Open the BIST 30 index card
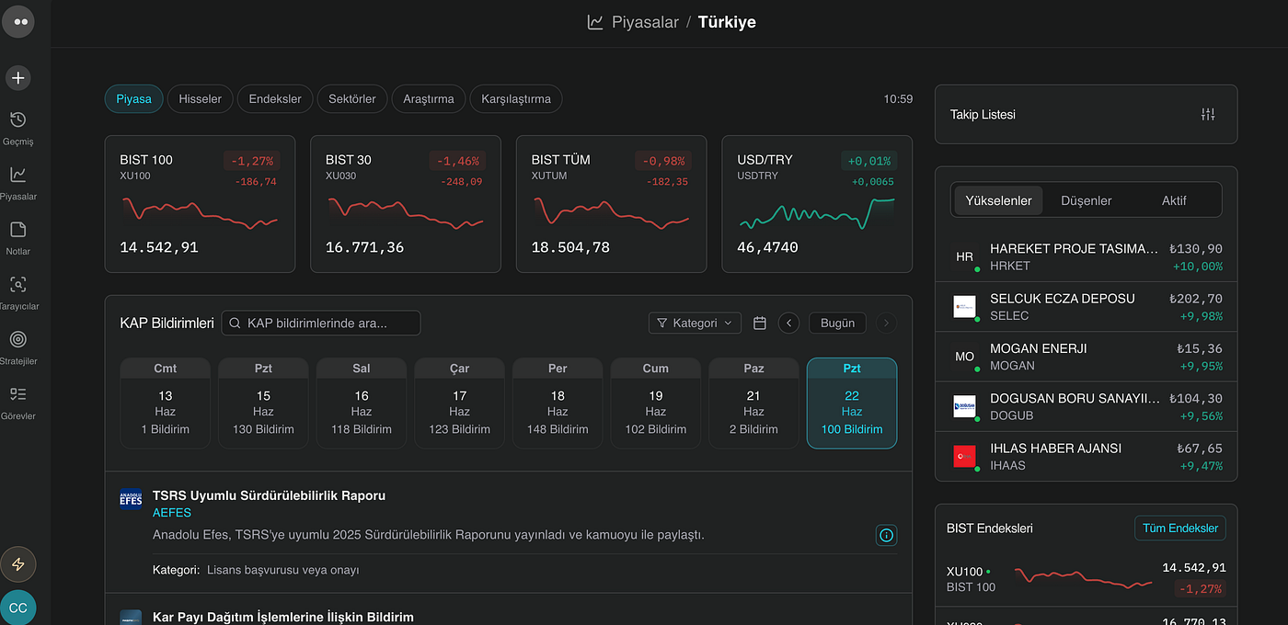The width and height of the screenshot is (1288, 625). coord(406,204)
